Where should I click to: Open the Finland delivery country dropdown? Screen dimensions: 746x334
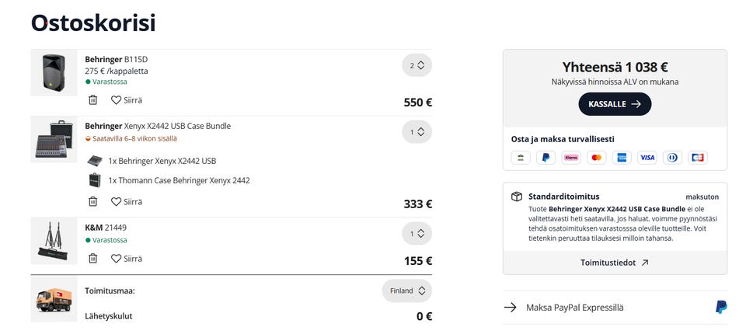[x=406, y=291]
